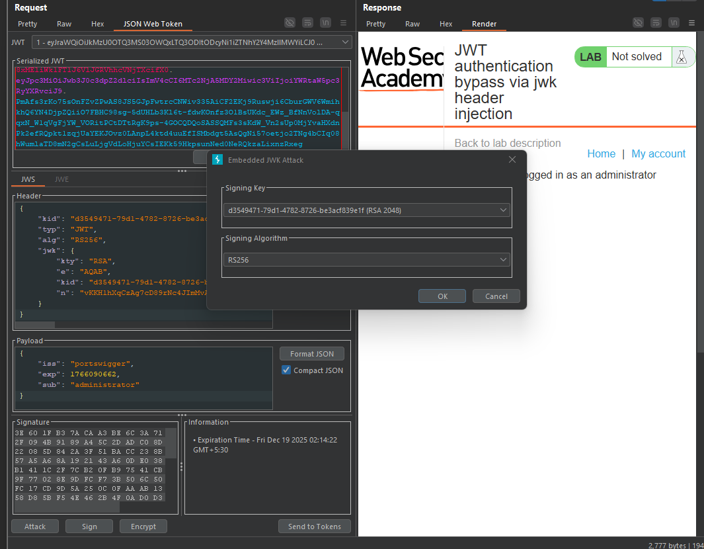This screenshot has height=549, width=704.
Task: Select the JSON Web Token tab
Action: pyautogui.click(x=153, y=24)
